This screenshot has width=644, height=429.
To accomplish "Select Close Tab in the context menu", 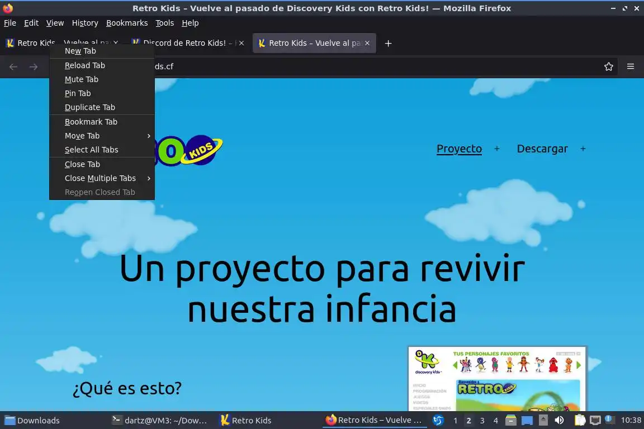I will [102, 164].
